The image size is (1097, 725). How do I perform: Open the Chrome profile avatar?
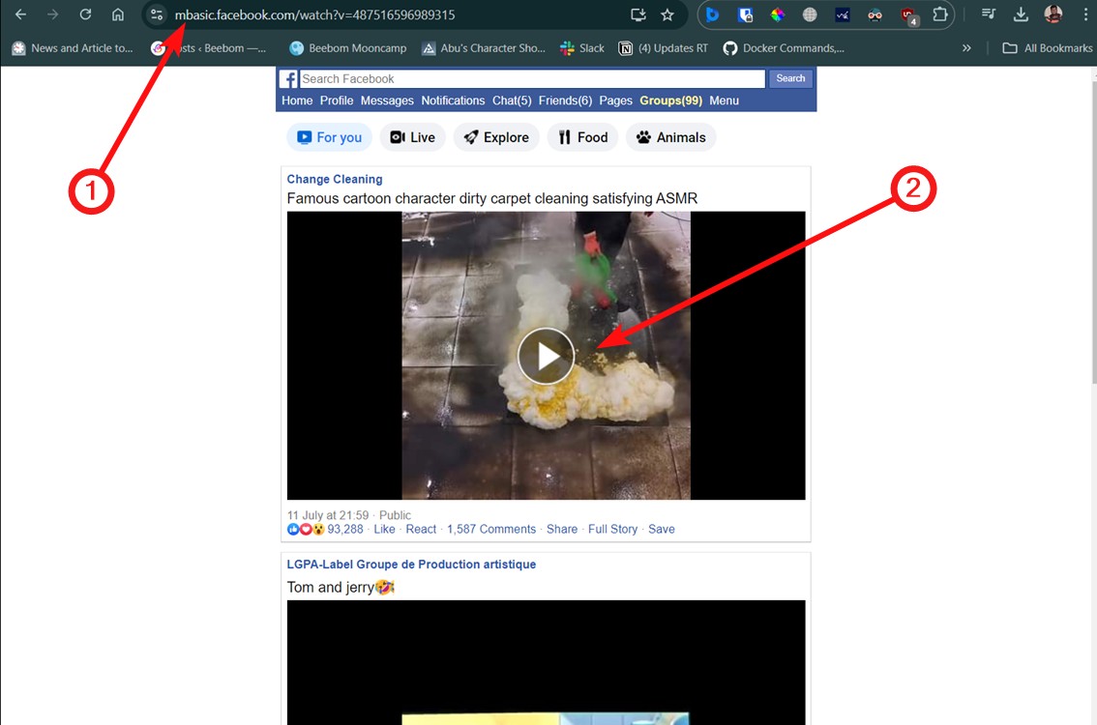coord(1053,15)
